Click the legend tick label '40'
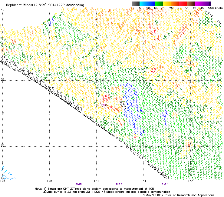 coord(194,8)
